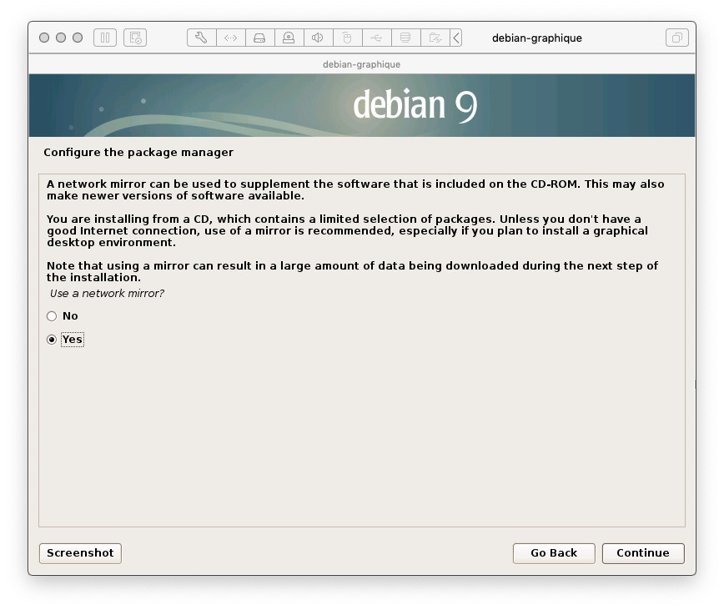Click the yellow minimize window button
The height and width of the screenshot is (610, 724).
(x=61, y=38)
